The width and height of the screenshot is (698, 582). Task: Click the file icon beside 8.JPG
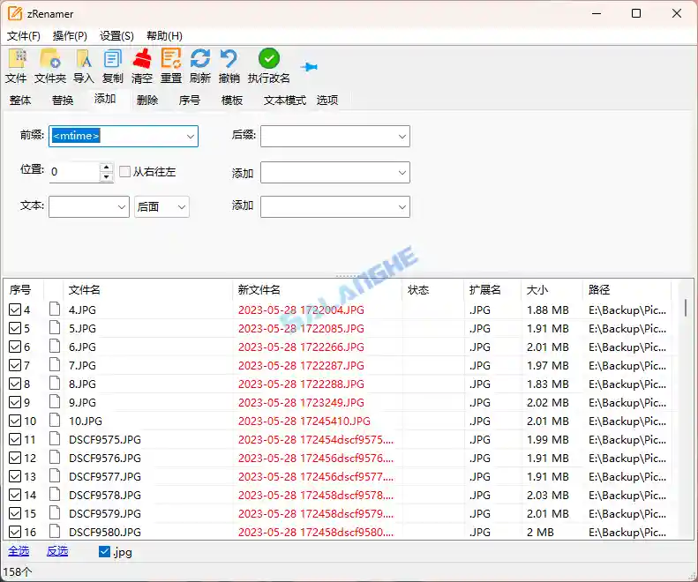(x=55, y=384)
